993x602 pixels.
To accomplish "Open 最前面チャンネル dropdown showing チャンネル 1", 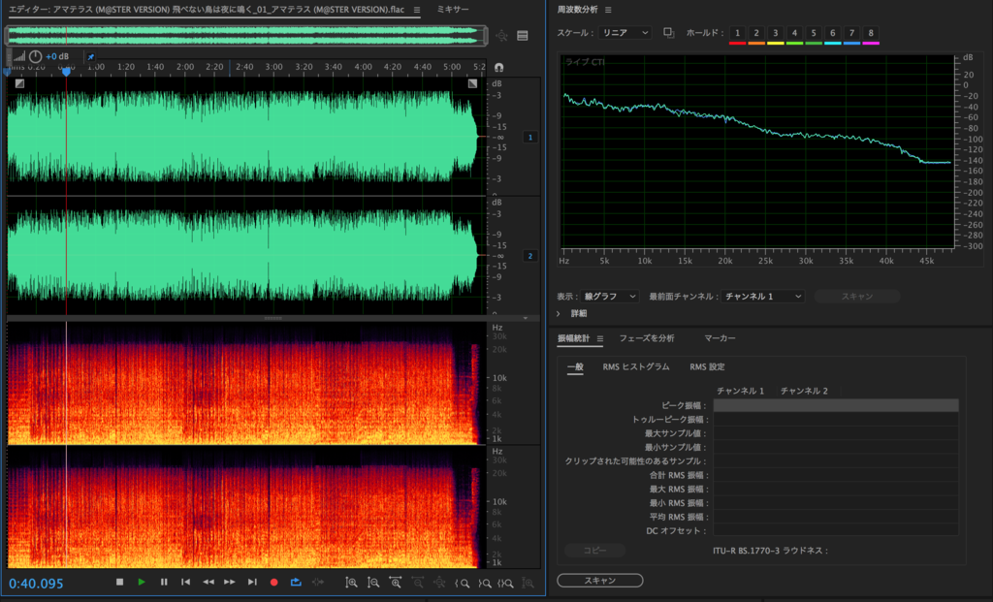I will [763, 297].
